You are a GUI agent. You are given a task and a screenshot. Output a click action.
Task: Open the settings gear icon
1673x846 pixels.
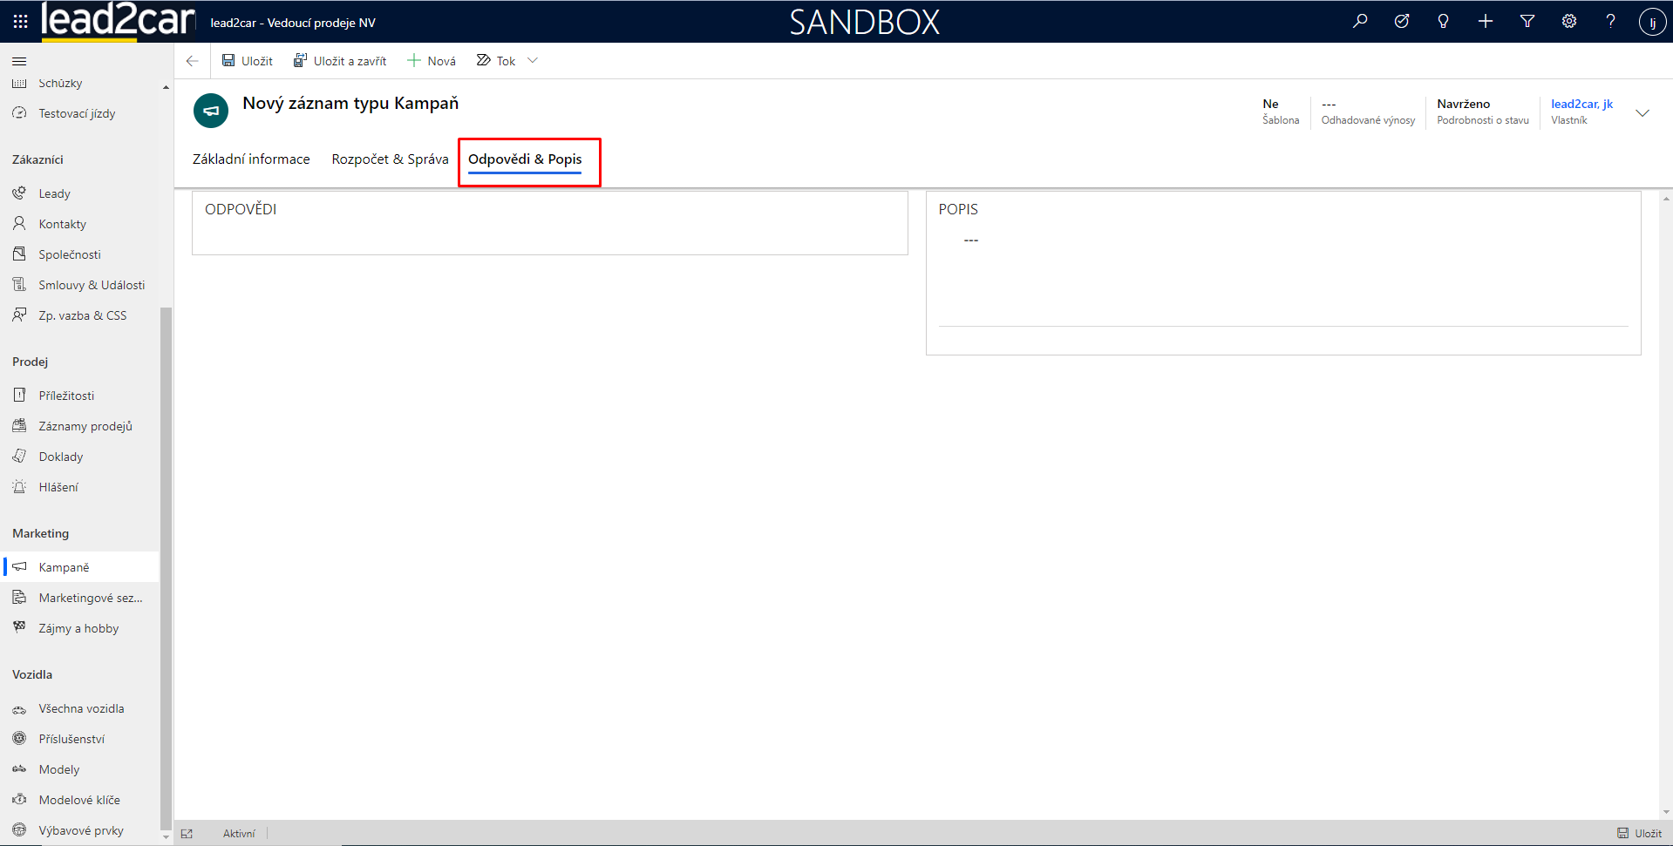pos(1569,22)
